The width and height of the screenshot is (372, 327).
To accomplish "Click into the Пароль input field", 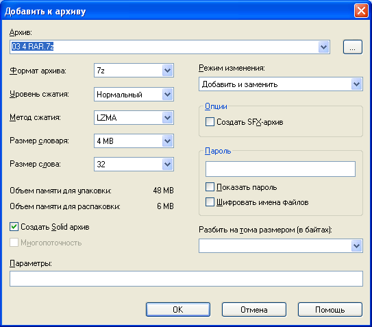I will pos(280,169).
